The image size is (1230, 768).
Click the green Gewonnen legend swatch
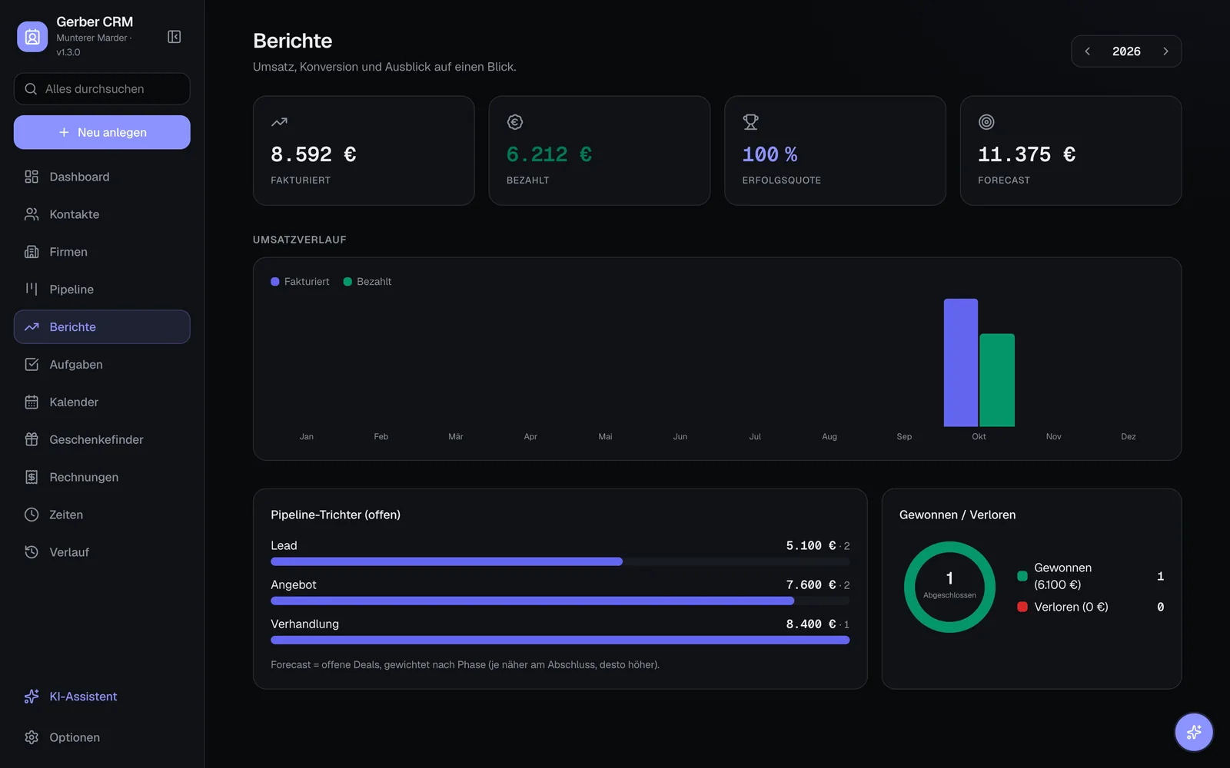coord(1022,576)
